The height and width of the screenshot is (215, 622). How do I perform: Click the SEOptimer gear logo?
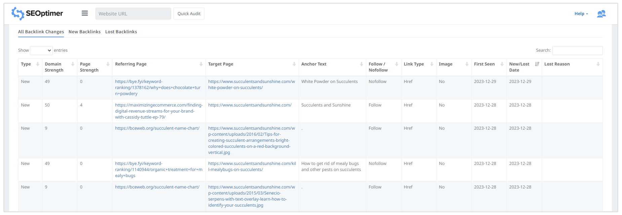click(x=17, y=13)
